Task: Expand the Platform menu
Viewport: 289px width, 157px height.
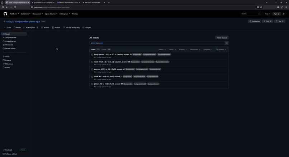Action: coord(14,14)
